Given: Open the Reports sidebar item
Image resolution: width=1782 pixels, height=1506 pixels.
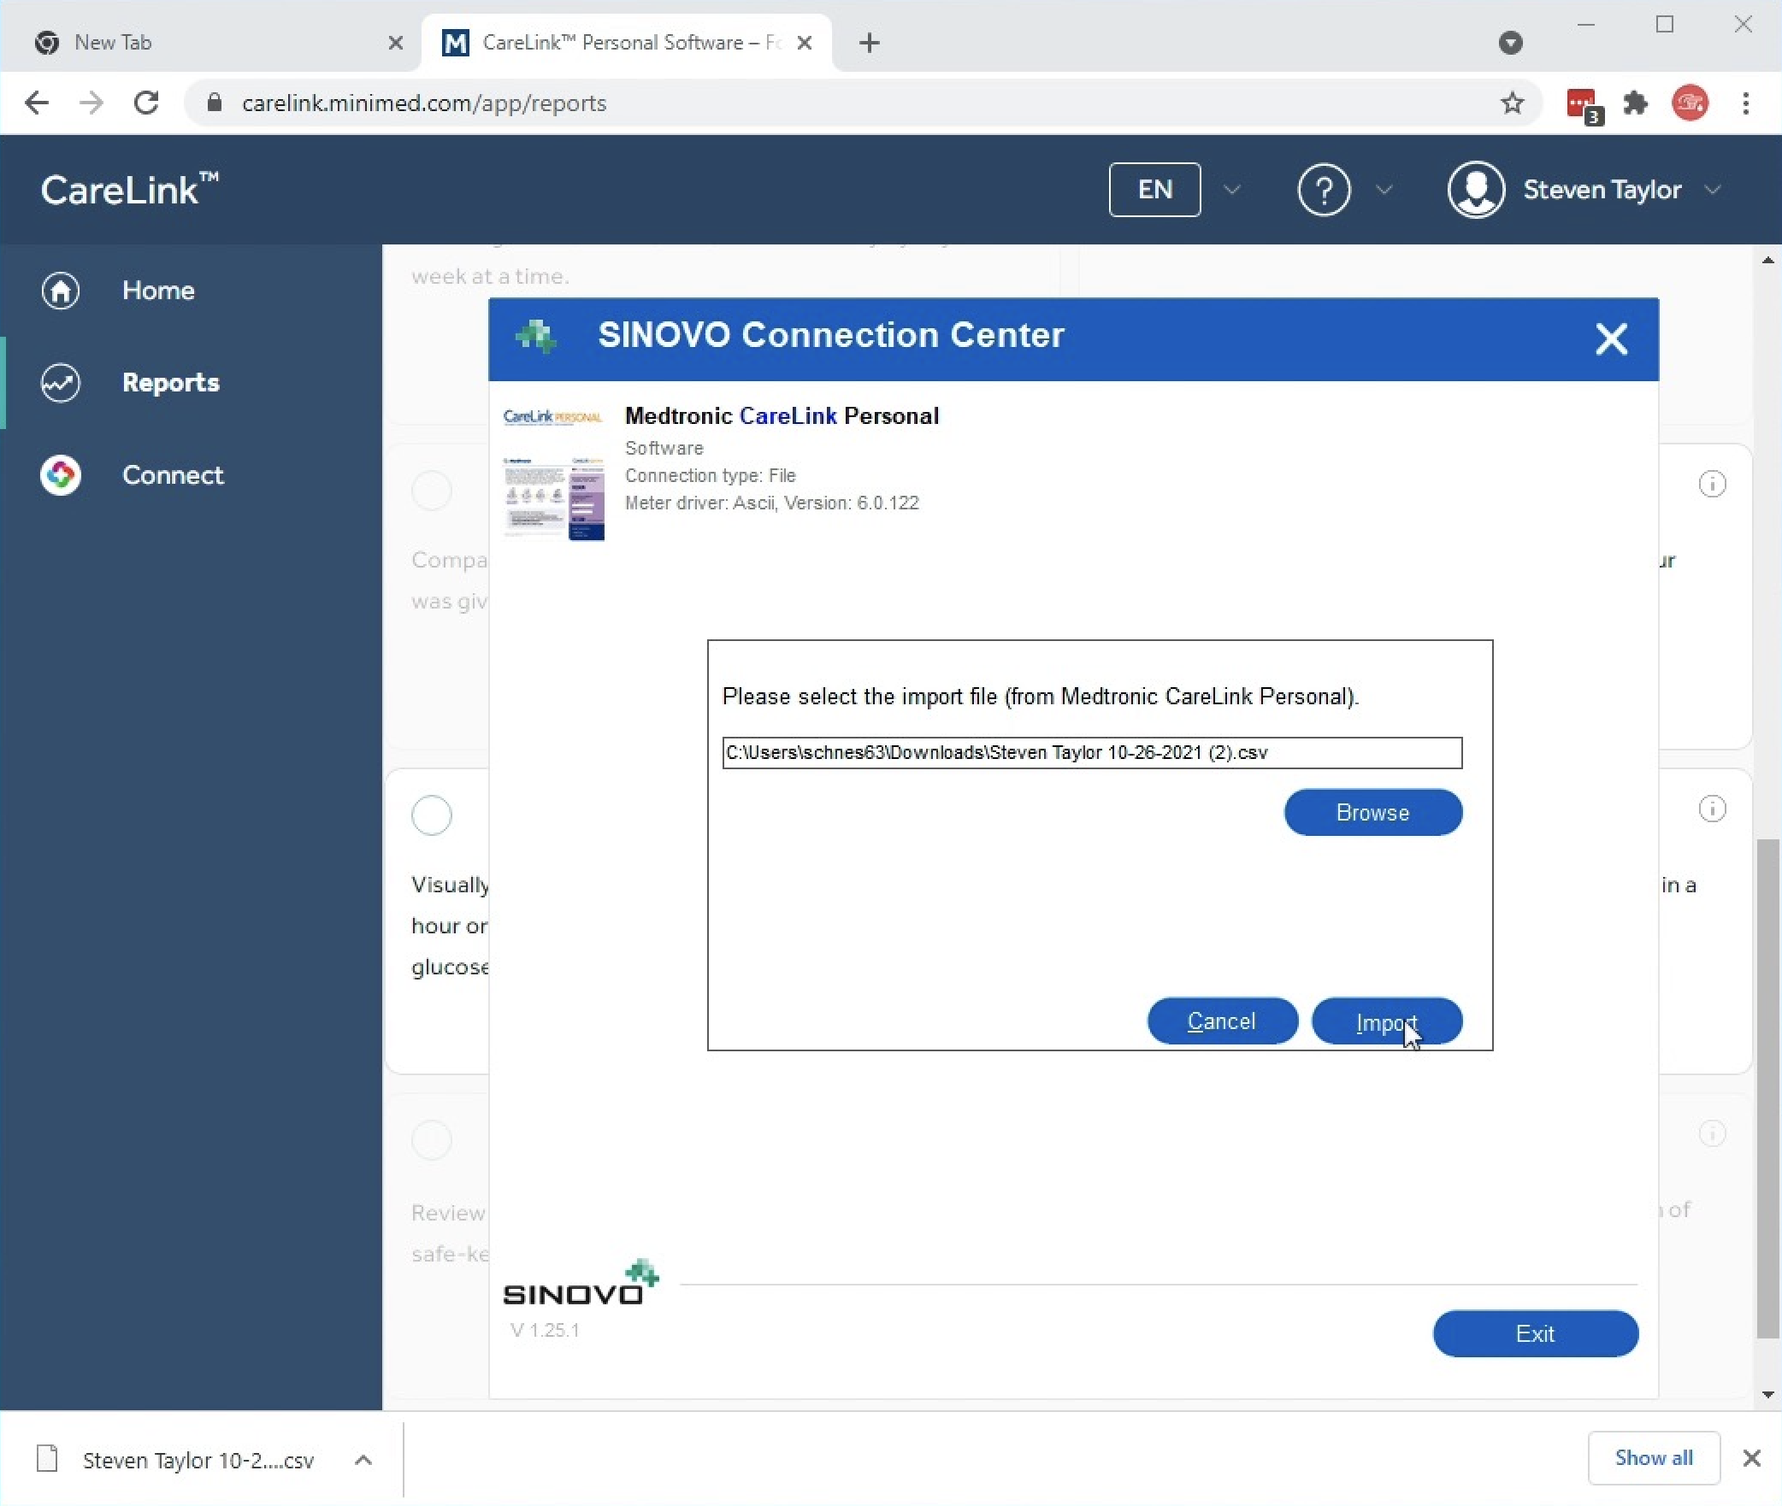Looking at the screenshot, I should pyautogui.click(x=170, y=382).
